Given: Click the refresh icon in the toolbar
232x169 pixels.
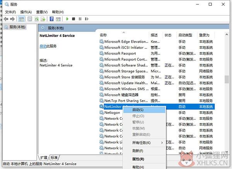Looking at the screenshot, I should 37,19.
